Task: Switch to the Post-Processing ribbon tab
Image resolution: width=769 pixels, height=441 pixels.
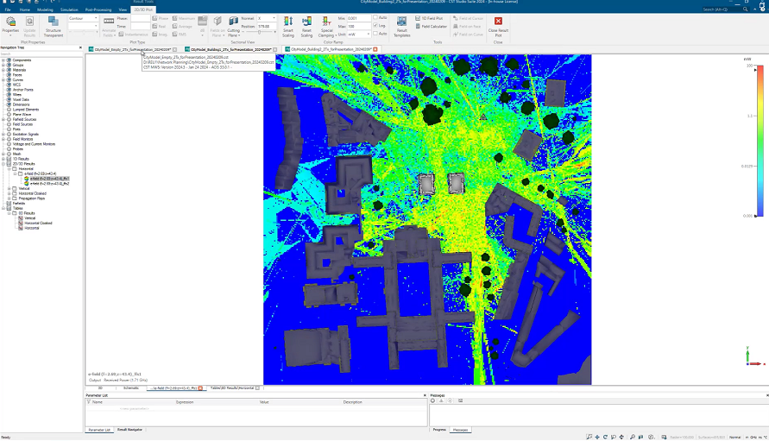Action: click(97, 9)
